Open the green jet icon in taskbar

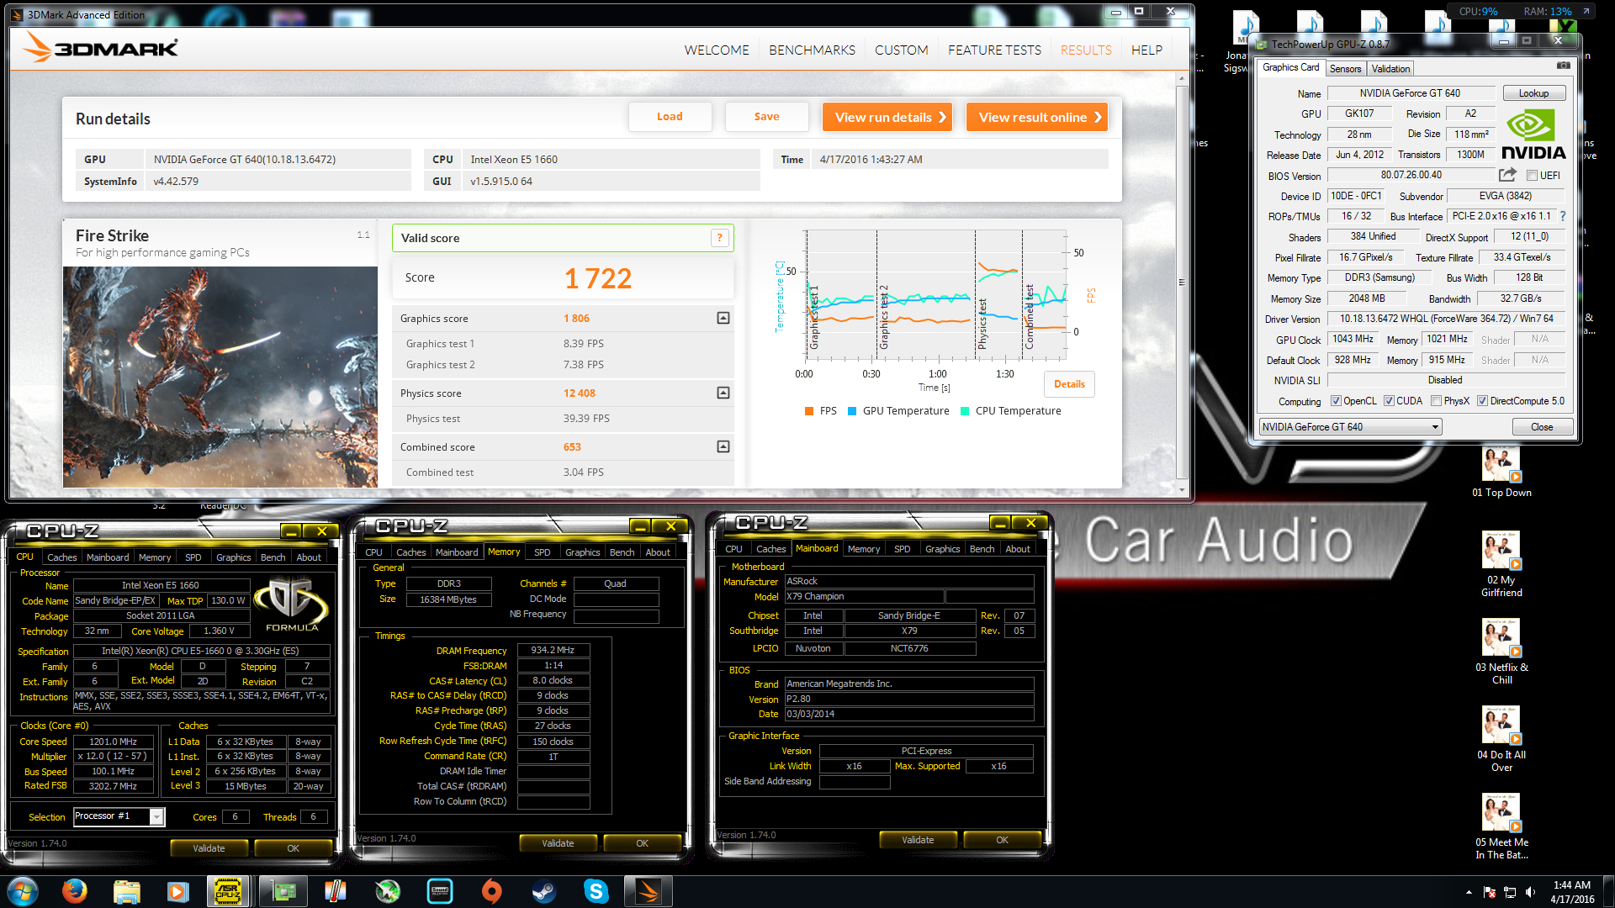pos(387,891)
